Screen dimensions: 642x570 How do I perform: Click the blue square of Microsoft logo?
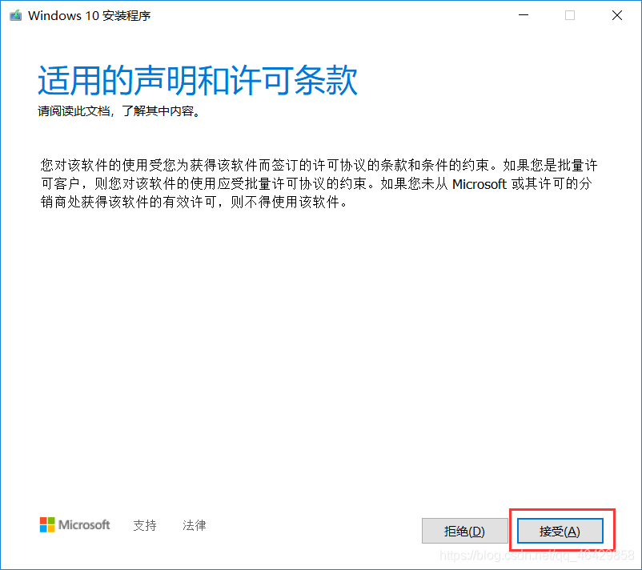coord(43,528)
